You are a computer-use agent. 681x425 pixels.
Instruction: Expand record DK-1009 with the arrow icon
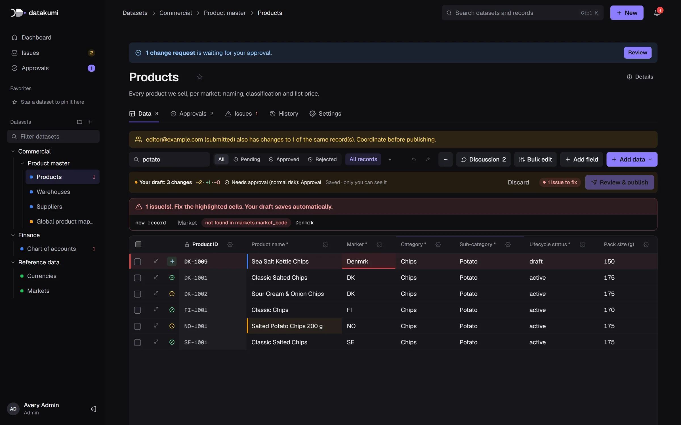pos(156,261)
